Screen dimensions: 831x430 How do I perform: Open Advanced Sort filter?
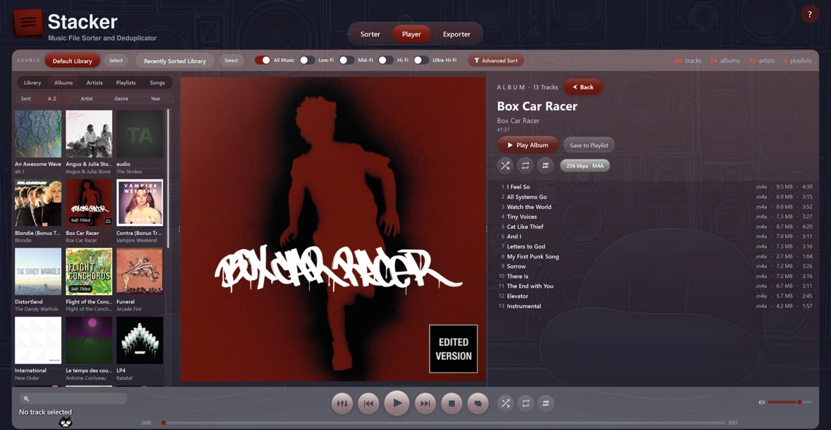496,61
